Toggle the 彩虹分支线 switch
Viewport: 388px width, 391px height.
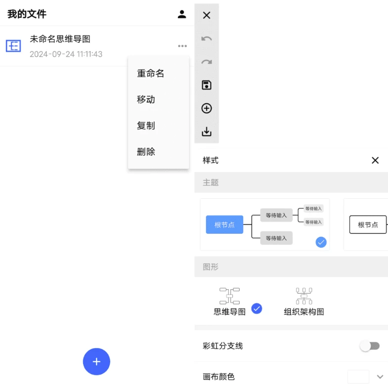click(369, 346)
